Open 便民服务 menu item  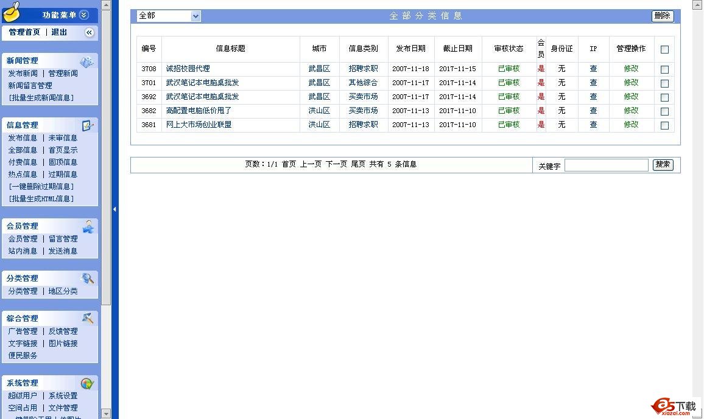pos(23,355)
